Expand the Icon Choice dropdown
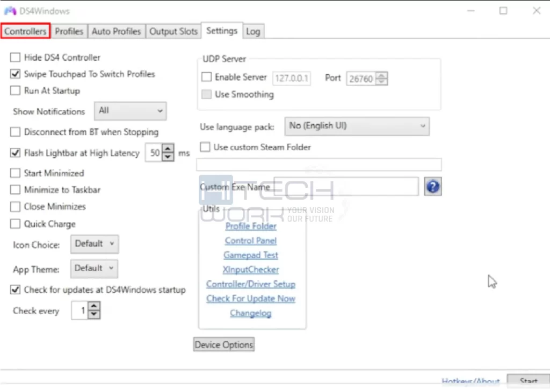550x389 pixels. point(95,244)
